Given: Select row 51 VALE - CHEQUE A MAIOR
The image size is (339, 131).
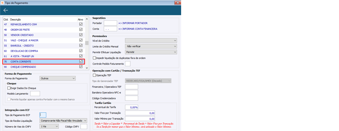Looking at the screenshot, I should (x=44, y=40).
